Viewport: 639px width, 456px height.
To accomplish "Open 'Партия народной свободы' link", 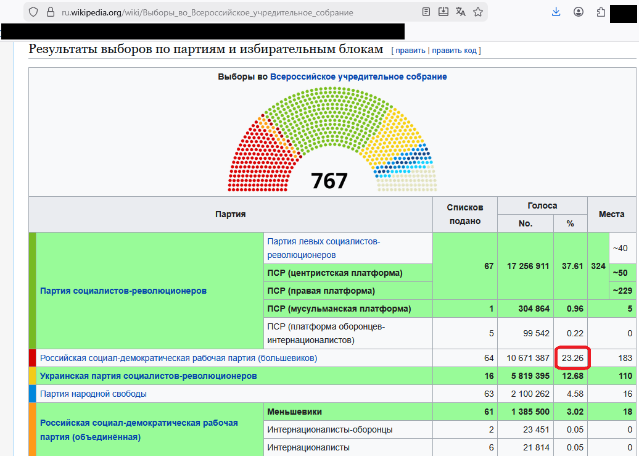I will point(93,394).
